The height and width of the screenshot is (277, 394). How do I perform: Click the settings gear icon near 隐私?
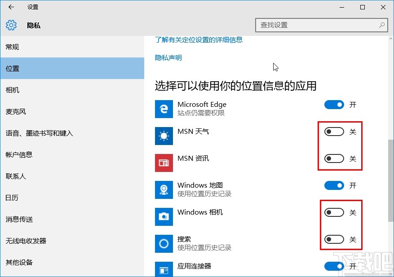(11, 25)
